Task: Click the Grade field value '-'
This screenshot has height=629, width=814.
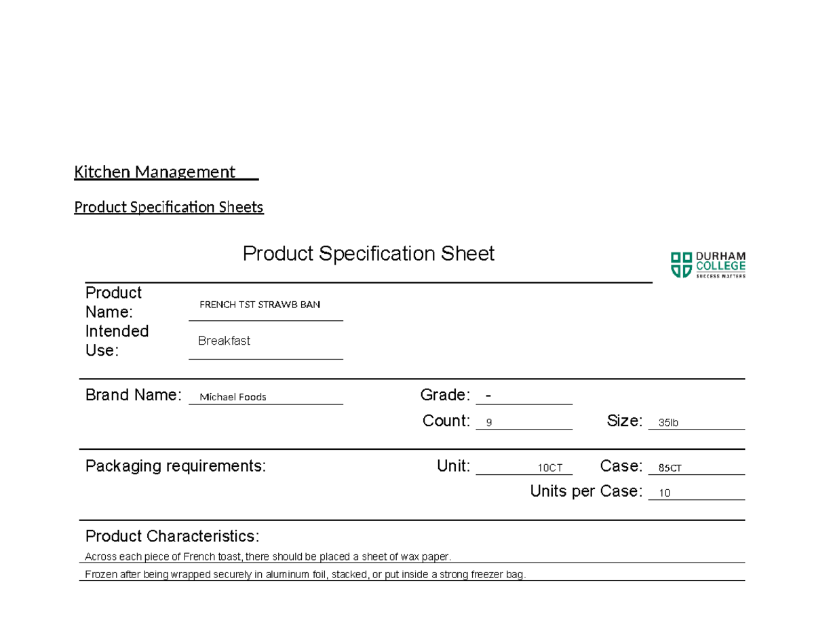Action: coord(489,396)
